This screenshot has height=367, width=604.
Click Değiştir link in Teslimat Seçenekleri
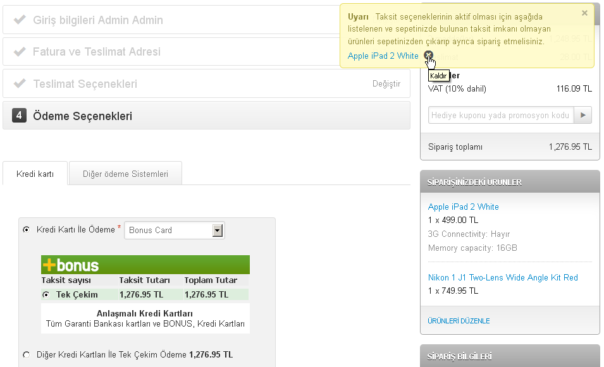click(386, 84)
